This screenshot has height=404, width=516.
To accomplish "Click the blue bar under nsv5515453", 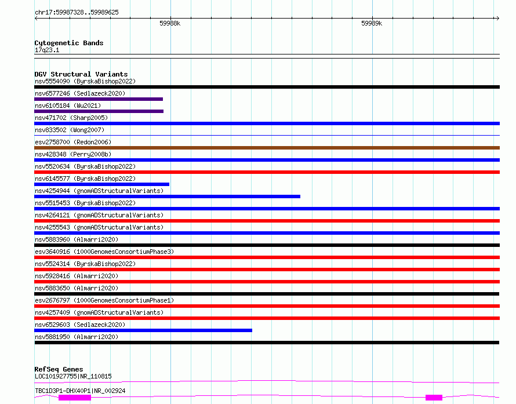I will click(267, 209).
